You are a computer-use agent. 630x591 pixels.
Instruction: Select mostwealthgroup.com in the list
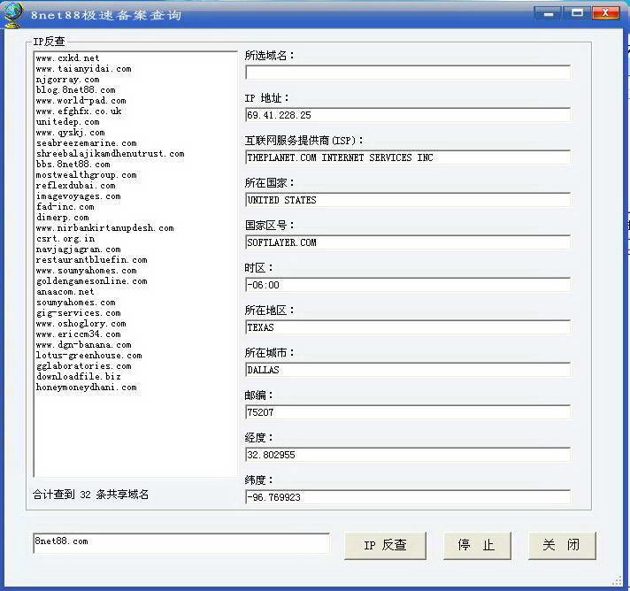pyautogui.click(x=87, y=175)
